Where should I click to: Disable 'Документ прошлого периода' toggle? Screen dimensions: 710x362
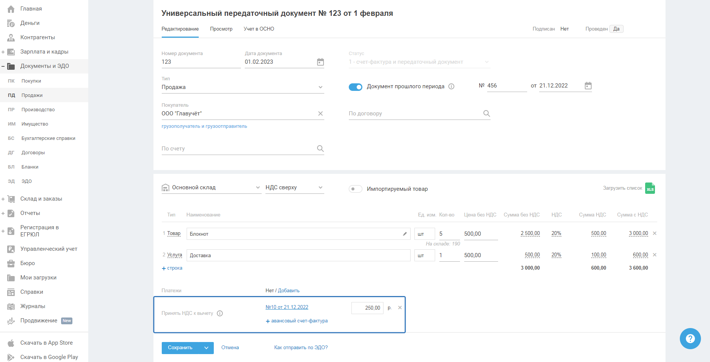[x=355, y=87]
